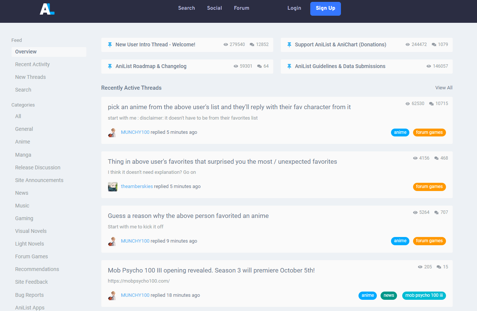This screenshot has width=477, height=311.
Task: Click comments icon beside 707 replies
Action: tap(437, 212)
